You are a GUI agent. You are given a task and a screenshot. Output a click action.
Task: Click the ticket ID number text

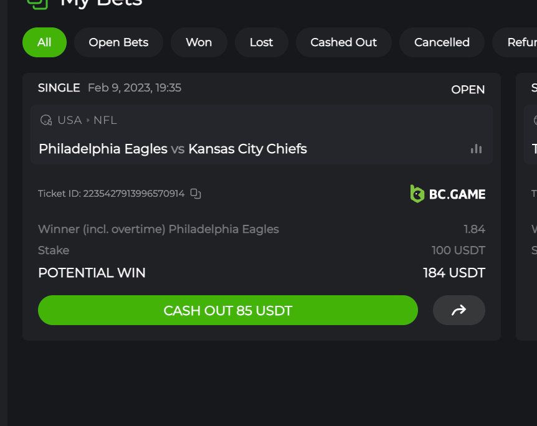(134, 194)
